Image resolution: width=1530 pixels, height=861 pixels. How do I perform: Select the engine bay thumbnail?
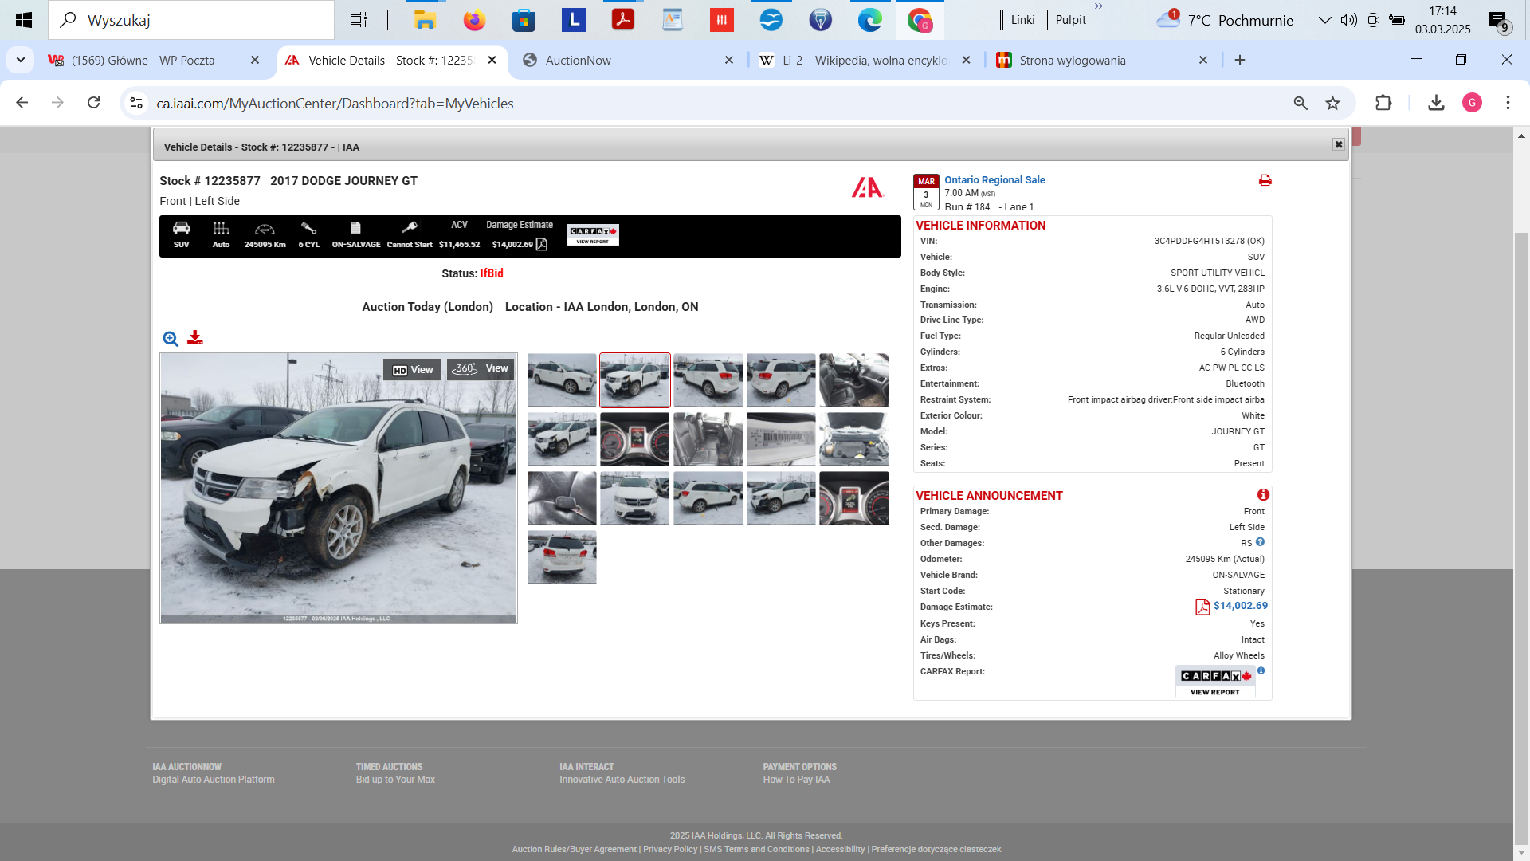pos(853,439)
